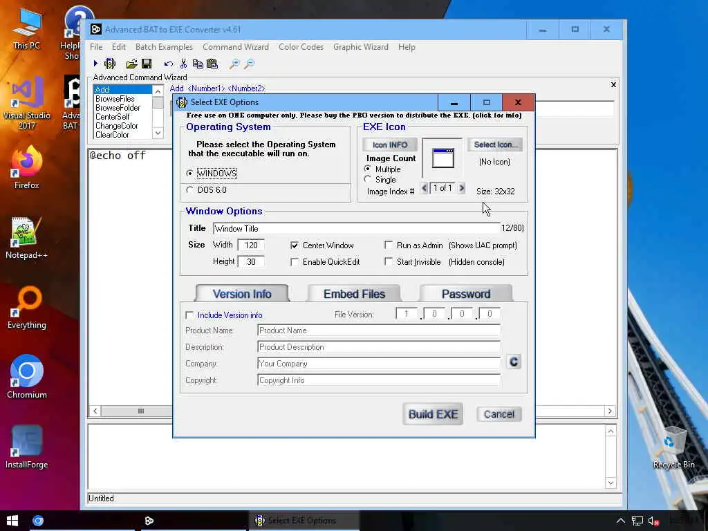Click the Windows Start button
Image resolution: width=708 pixels, height=531 pixels.
12,521
